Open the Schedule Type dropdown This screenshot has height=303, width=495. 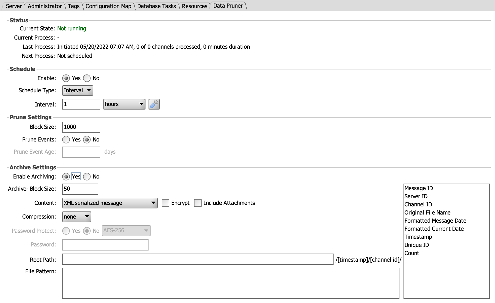(78, 91)
